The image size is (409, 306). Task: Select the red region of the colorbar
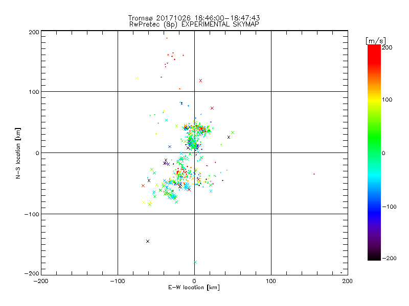point(374,56)
